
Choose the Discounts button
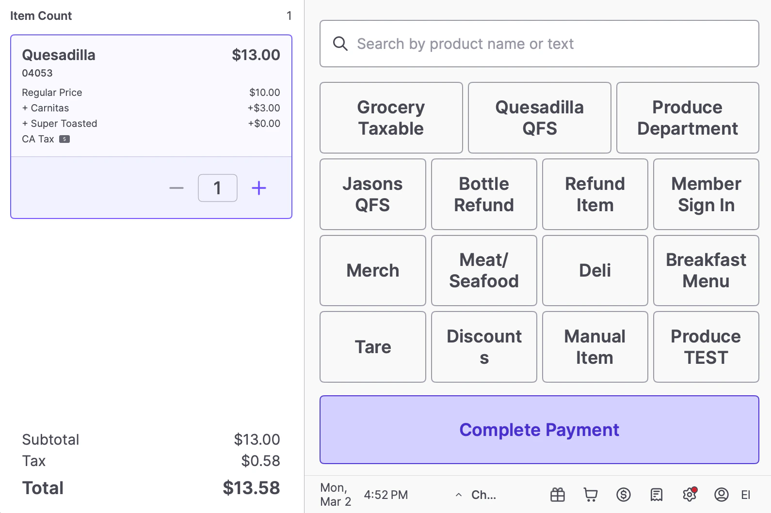click(484, 347)
